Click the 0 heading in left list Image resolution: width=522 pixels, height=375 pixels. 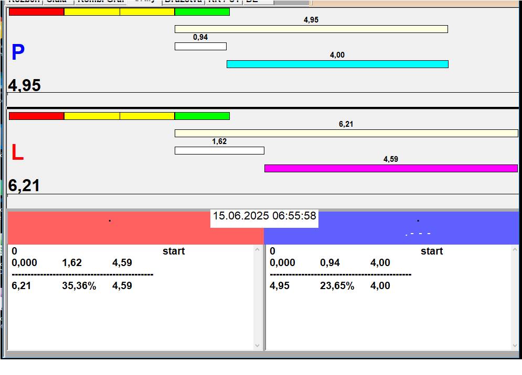point(14,251)
